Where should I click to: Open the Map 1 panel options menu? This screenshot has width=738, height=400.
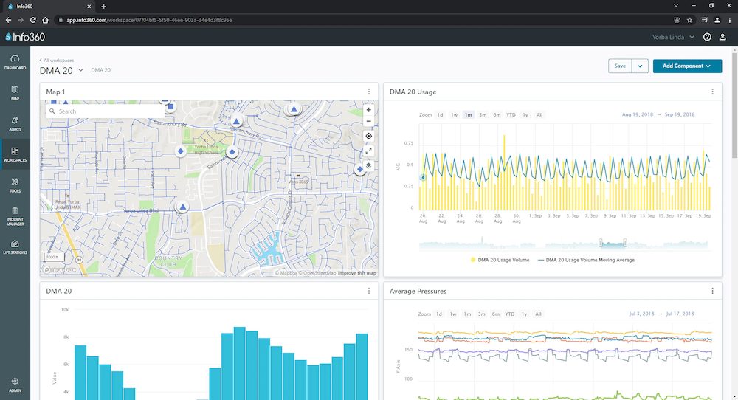tap(369, 92)
